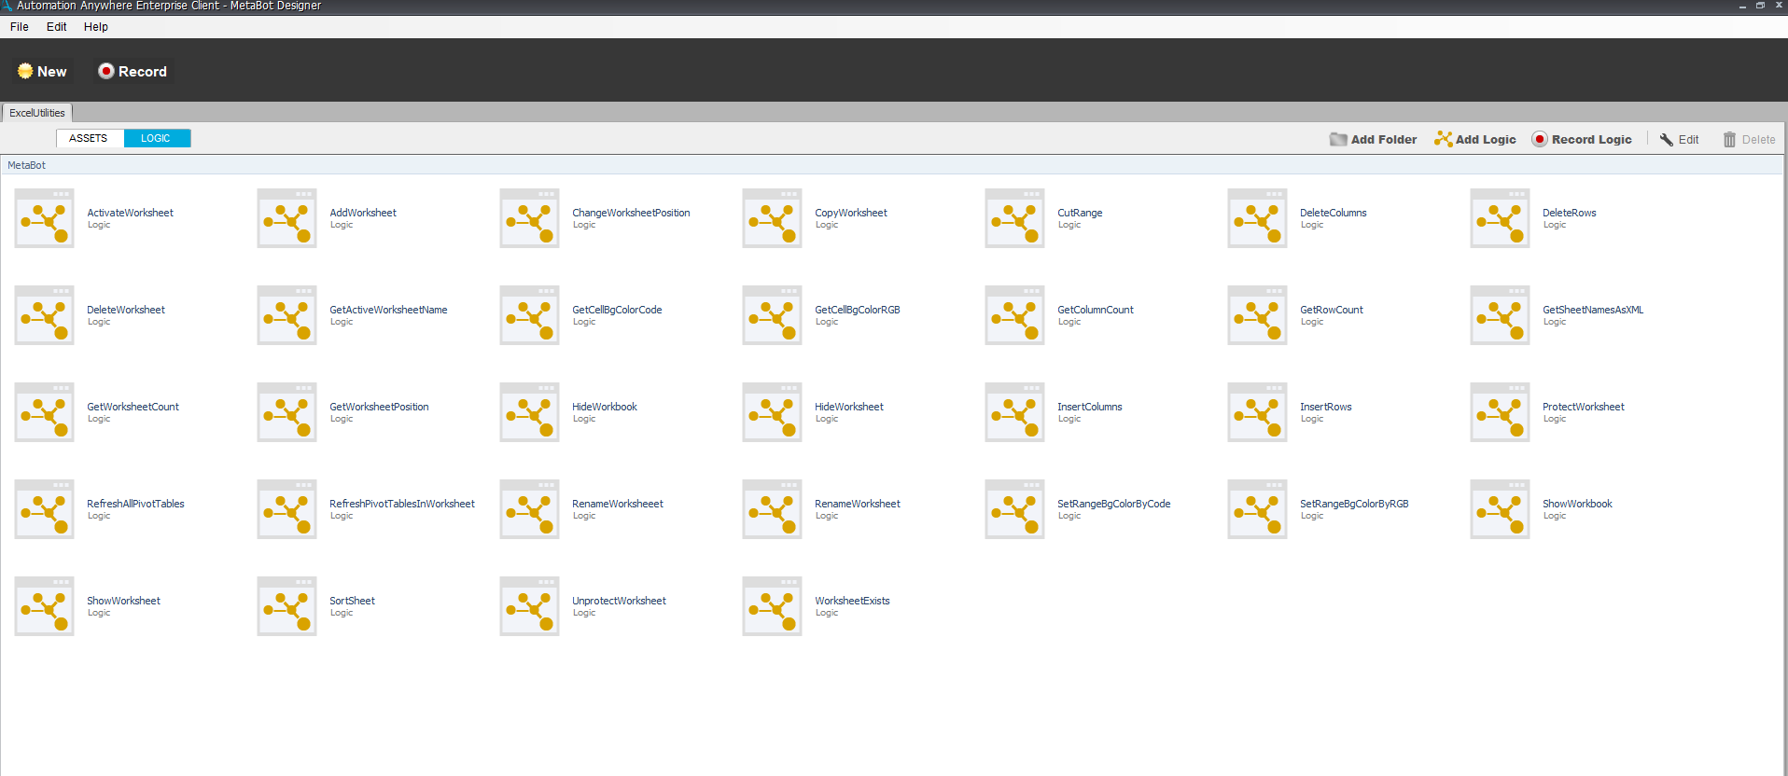The height and width of the screenshot is (776, 1788).
Task: Select the 'UnprotectWorksheet' label
Action: 620,601
